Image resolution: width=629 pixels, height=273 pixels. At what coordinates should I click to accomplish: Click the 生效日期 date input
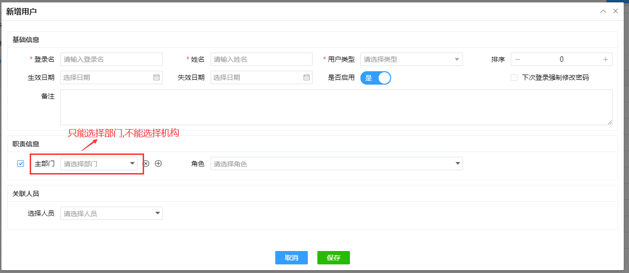(112, 77)
